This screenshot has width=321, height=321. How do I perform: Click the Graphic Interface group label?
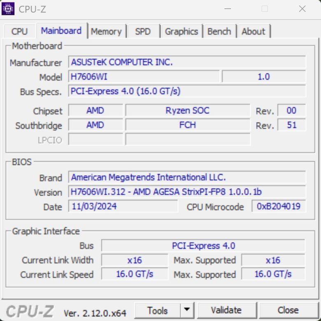pyautogui.click(x=46, y=231)
